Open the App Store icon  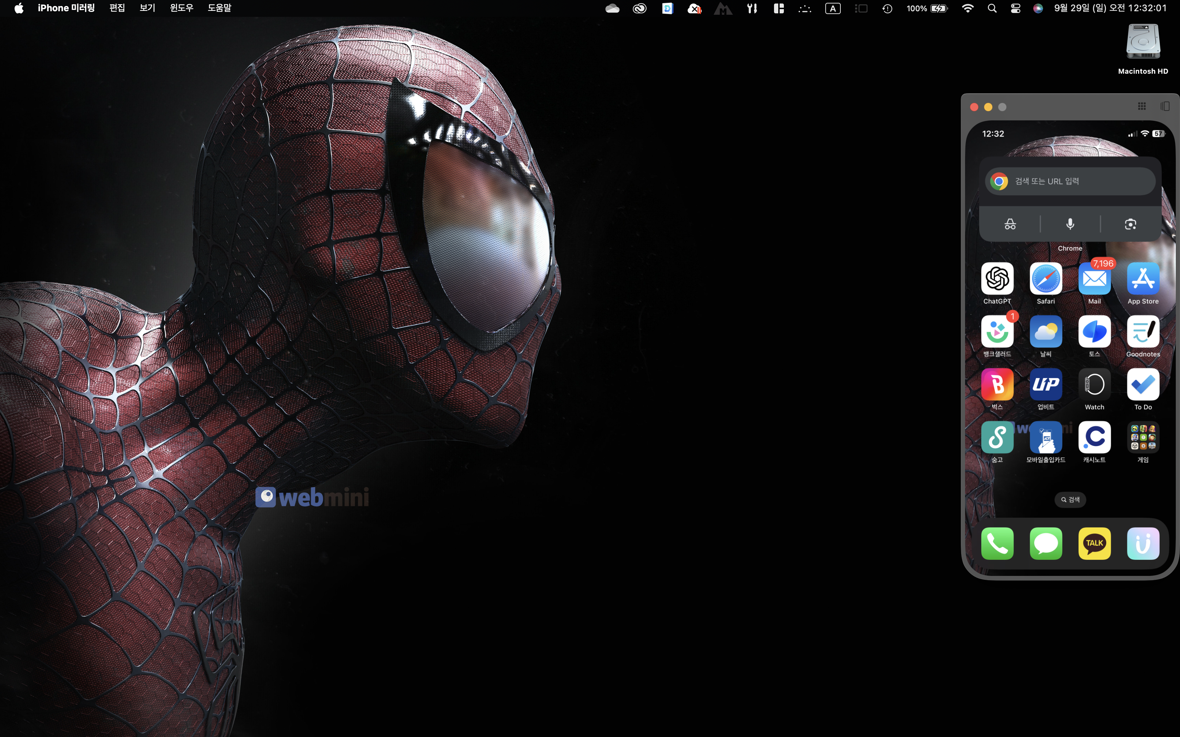[x=1143, y=279]
